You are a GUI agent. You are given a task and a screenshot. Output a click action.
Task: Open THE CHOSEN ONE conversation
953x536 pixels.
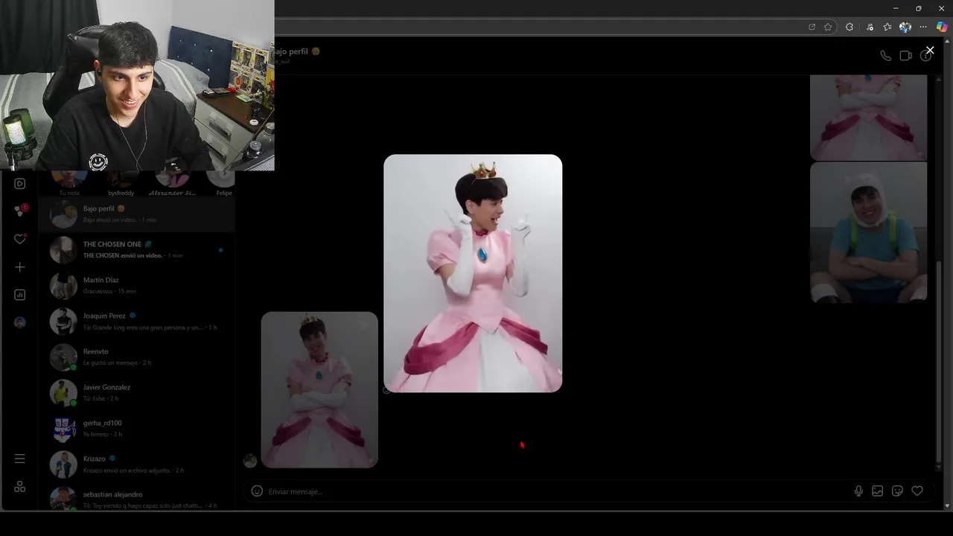(x=137, y=249)
